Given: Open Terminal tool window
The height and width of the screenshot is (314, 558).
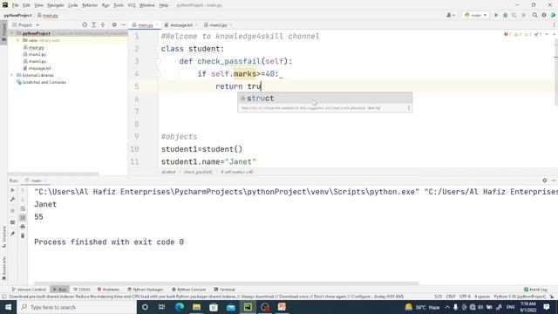Looking at the screenshot, I should [224, 290].
